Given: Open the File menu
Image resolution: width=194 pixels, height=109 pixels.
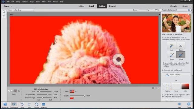Looking at the screenshot, I should (x=8, y=2).
